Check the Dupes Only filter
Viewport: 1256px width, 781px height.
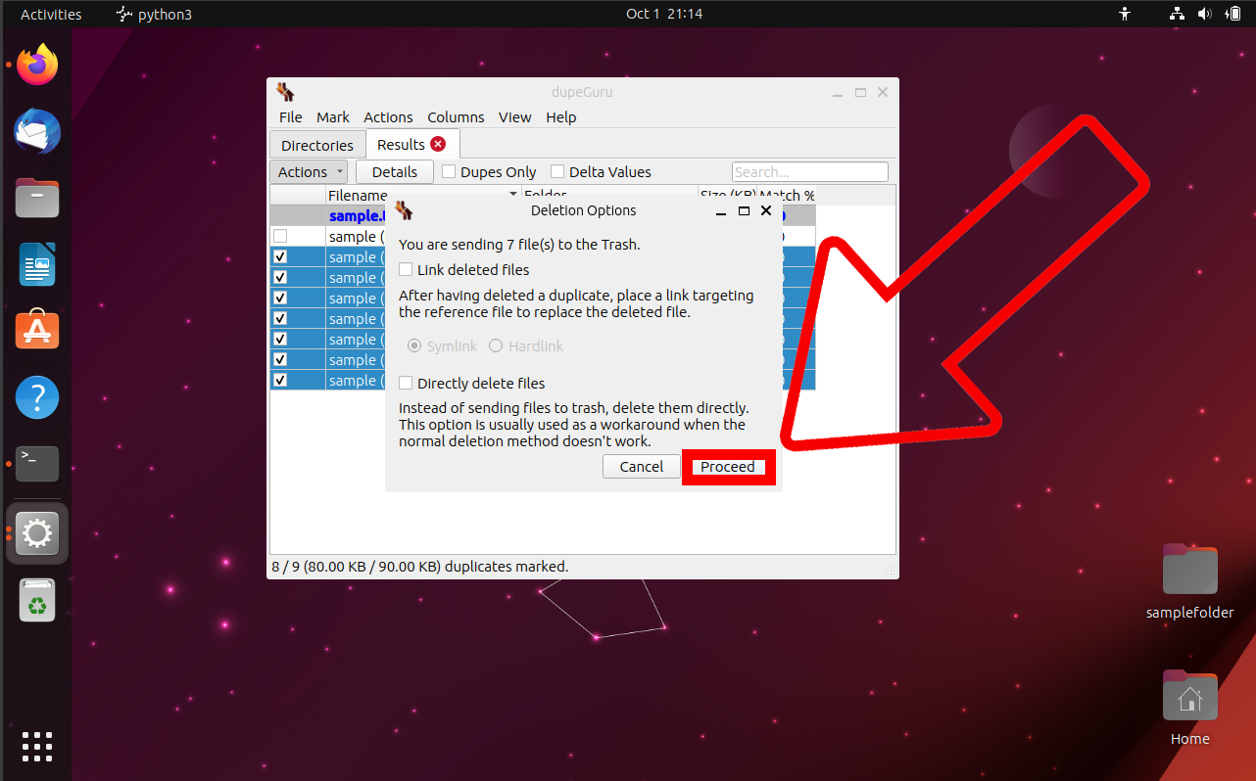(x=449, y=170)
